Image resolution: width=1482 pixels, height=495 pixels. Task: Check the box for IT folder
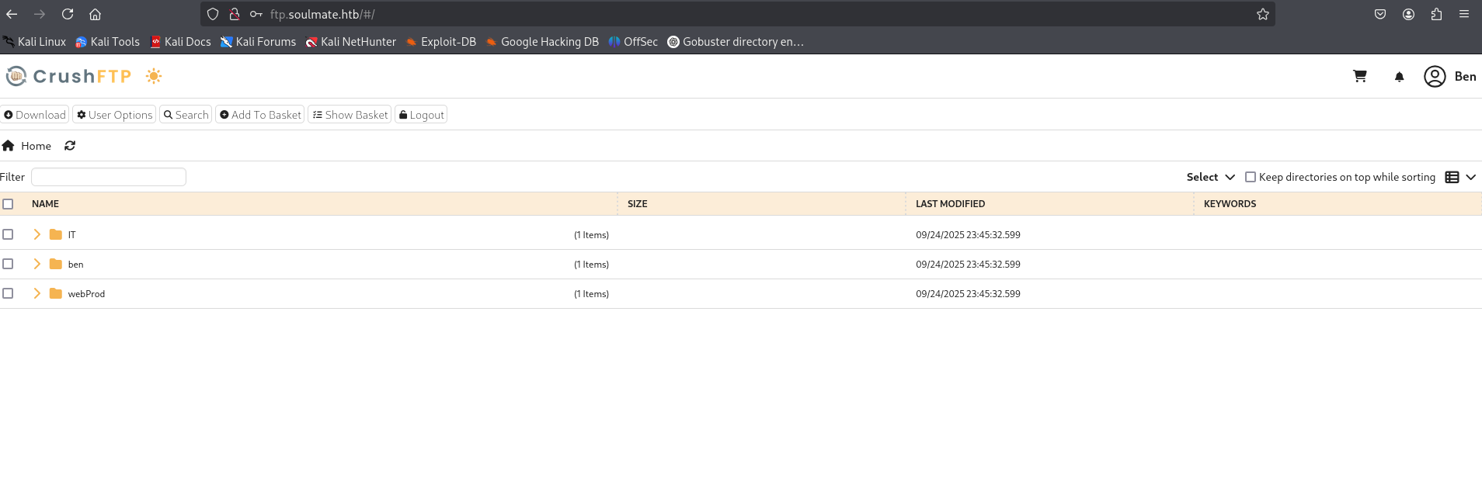pyautogui.click(x=8, y=234)
